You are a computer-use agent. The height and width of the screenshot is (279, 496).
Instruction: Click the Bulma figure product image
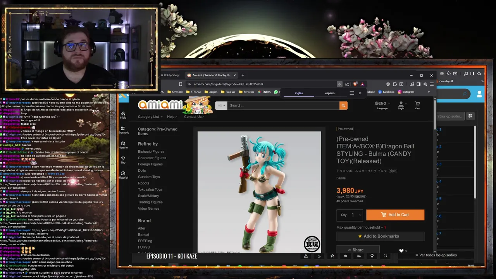[259, 192]
